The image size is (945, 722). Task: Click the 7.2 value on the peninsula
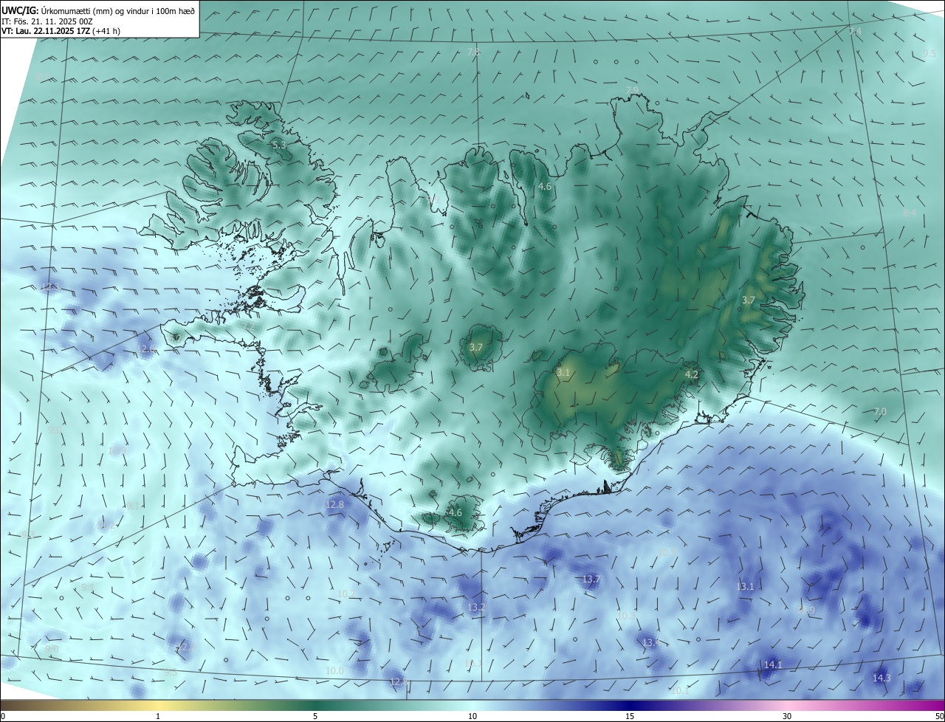(249, 326)
